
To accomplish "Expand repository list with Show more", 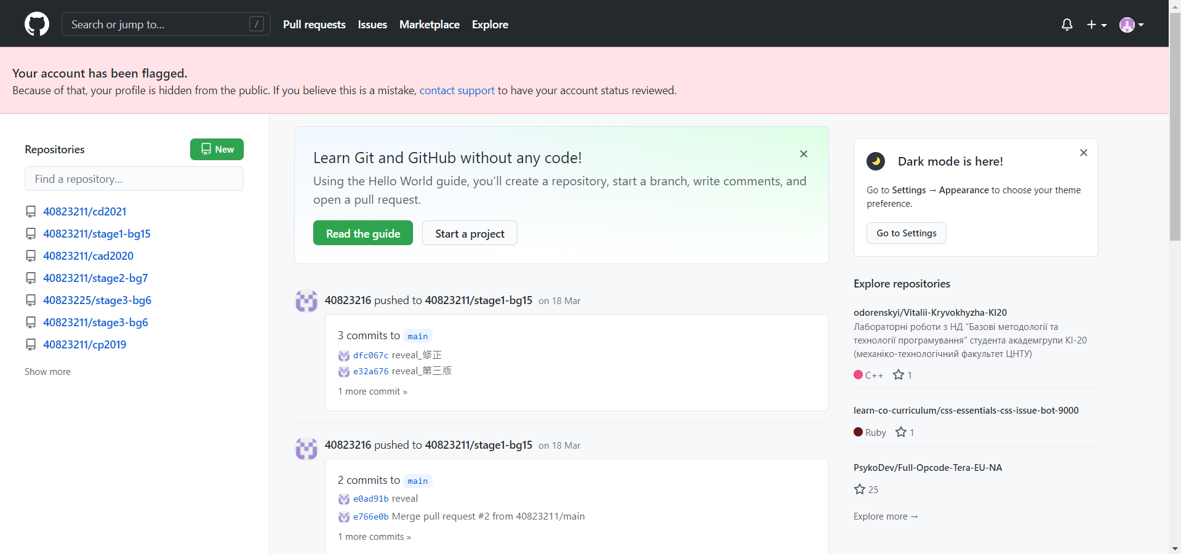I will [47, 372].
